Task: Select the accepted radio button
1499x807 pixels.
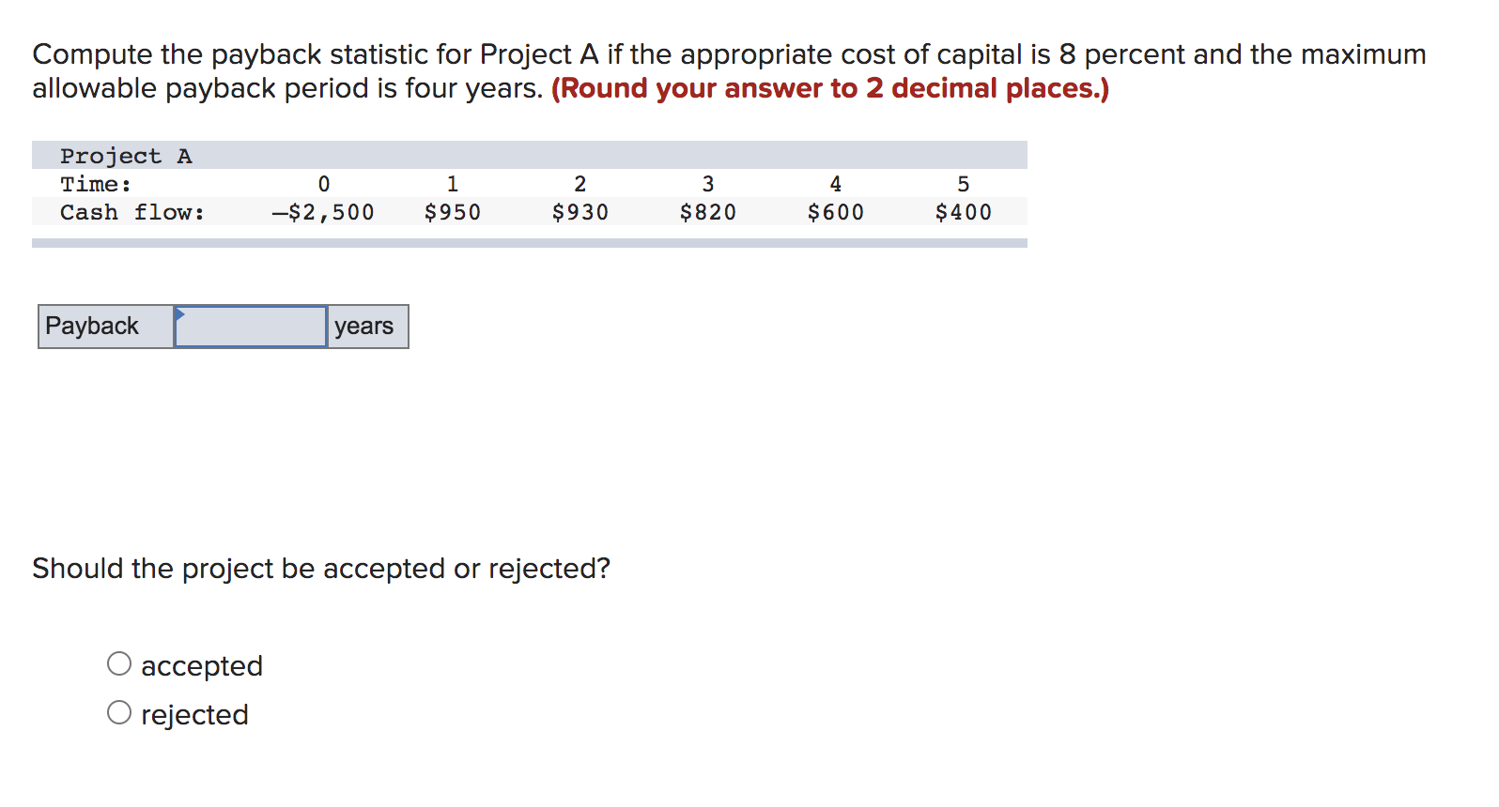Action: (118, 662)
